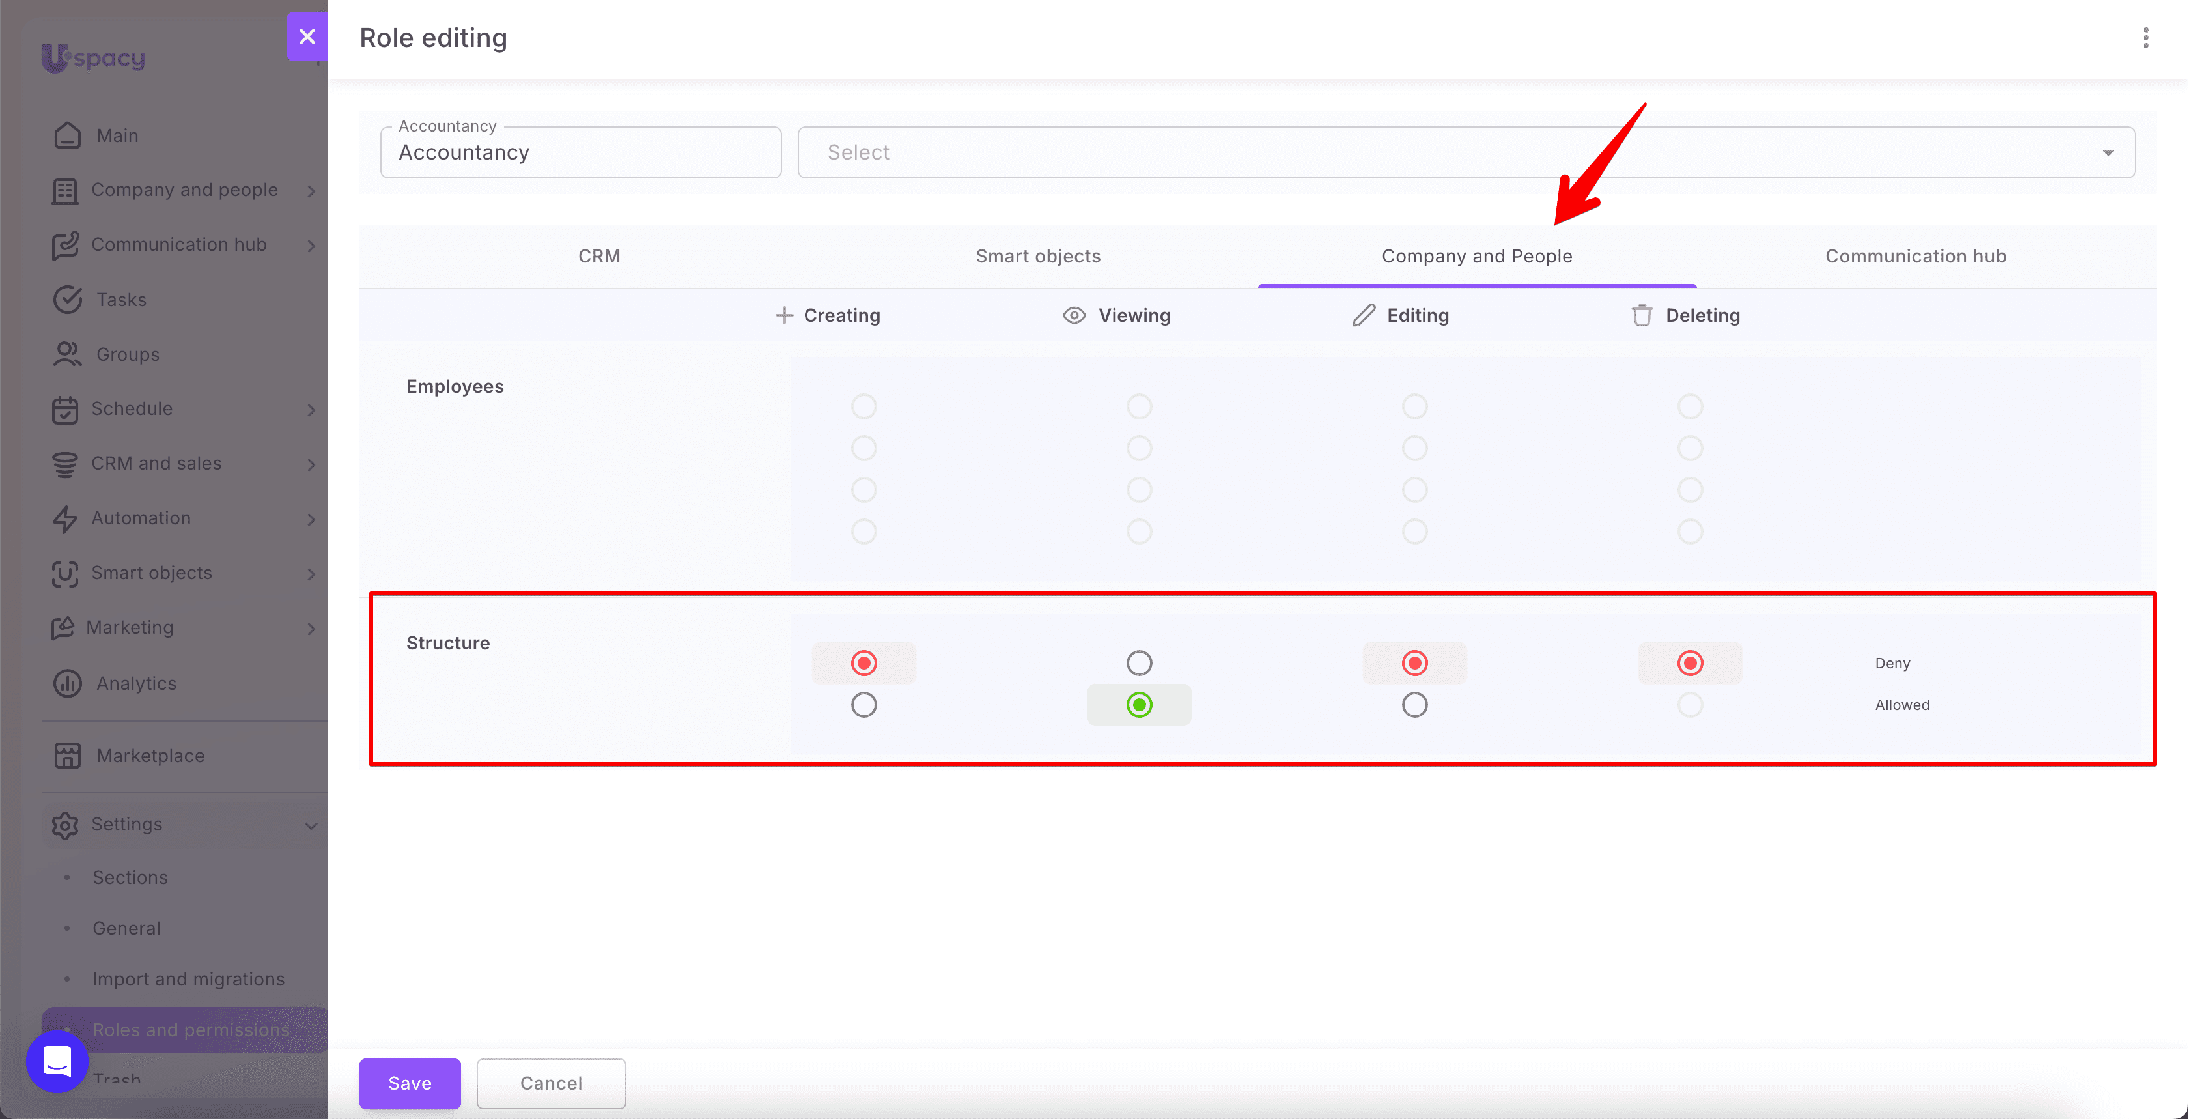Select first Employees Creating radio option
Screen dimensions: 2188x1119
[864, 406]
